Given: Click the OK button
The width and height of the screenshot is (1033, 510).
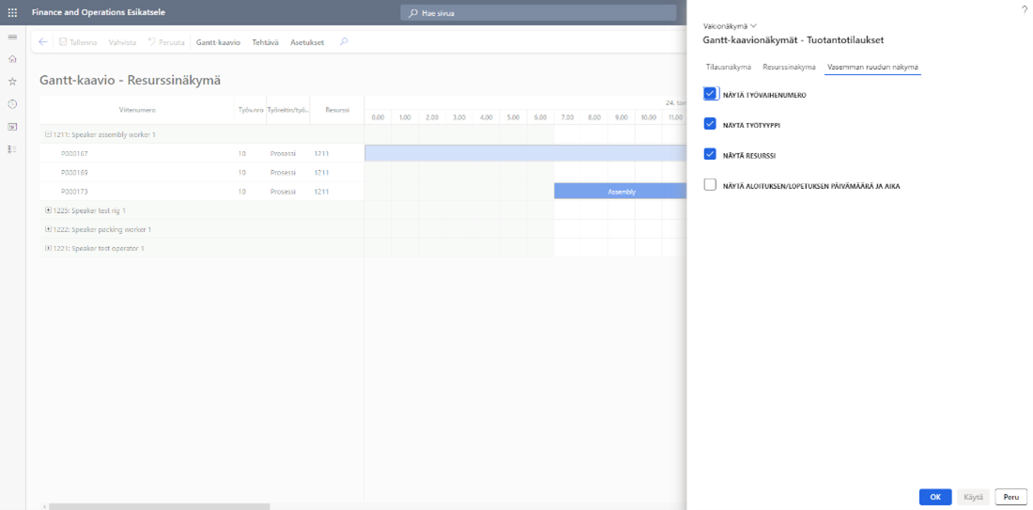Looking at the screenshot, I should coord(934,497).
